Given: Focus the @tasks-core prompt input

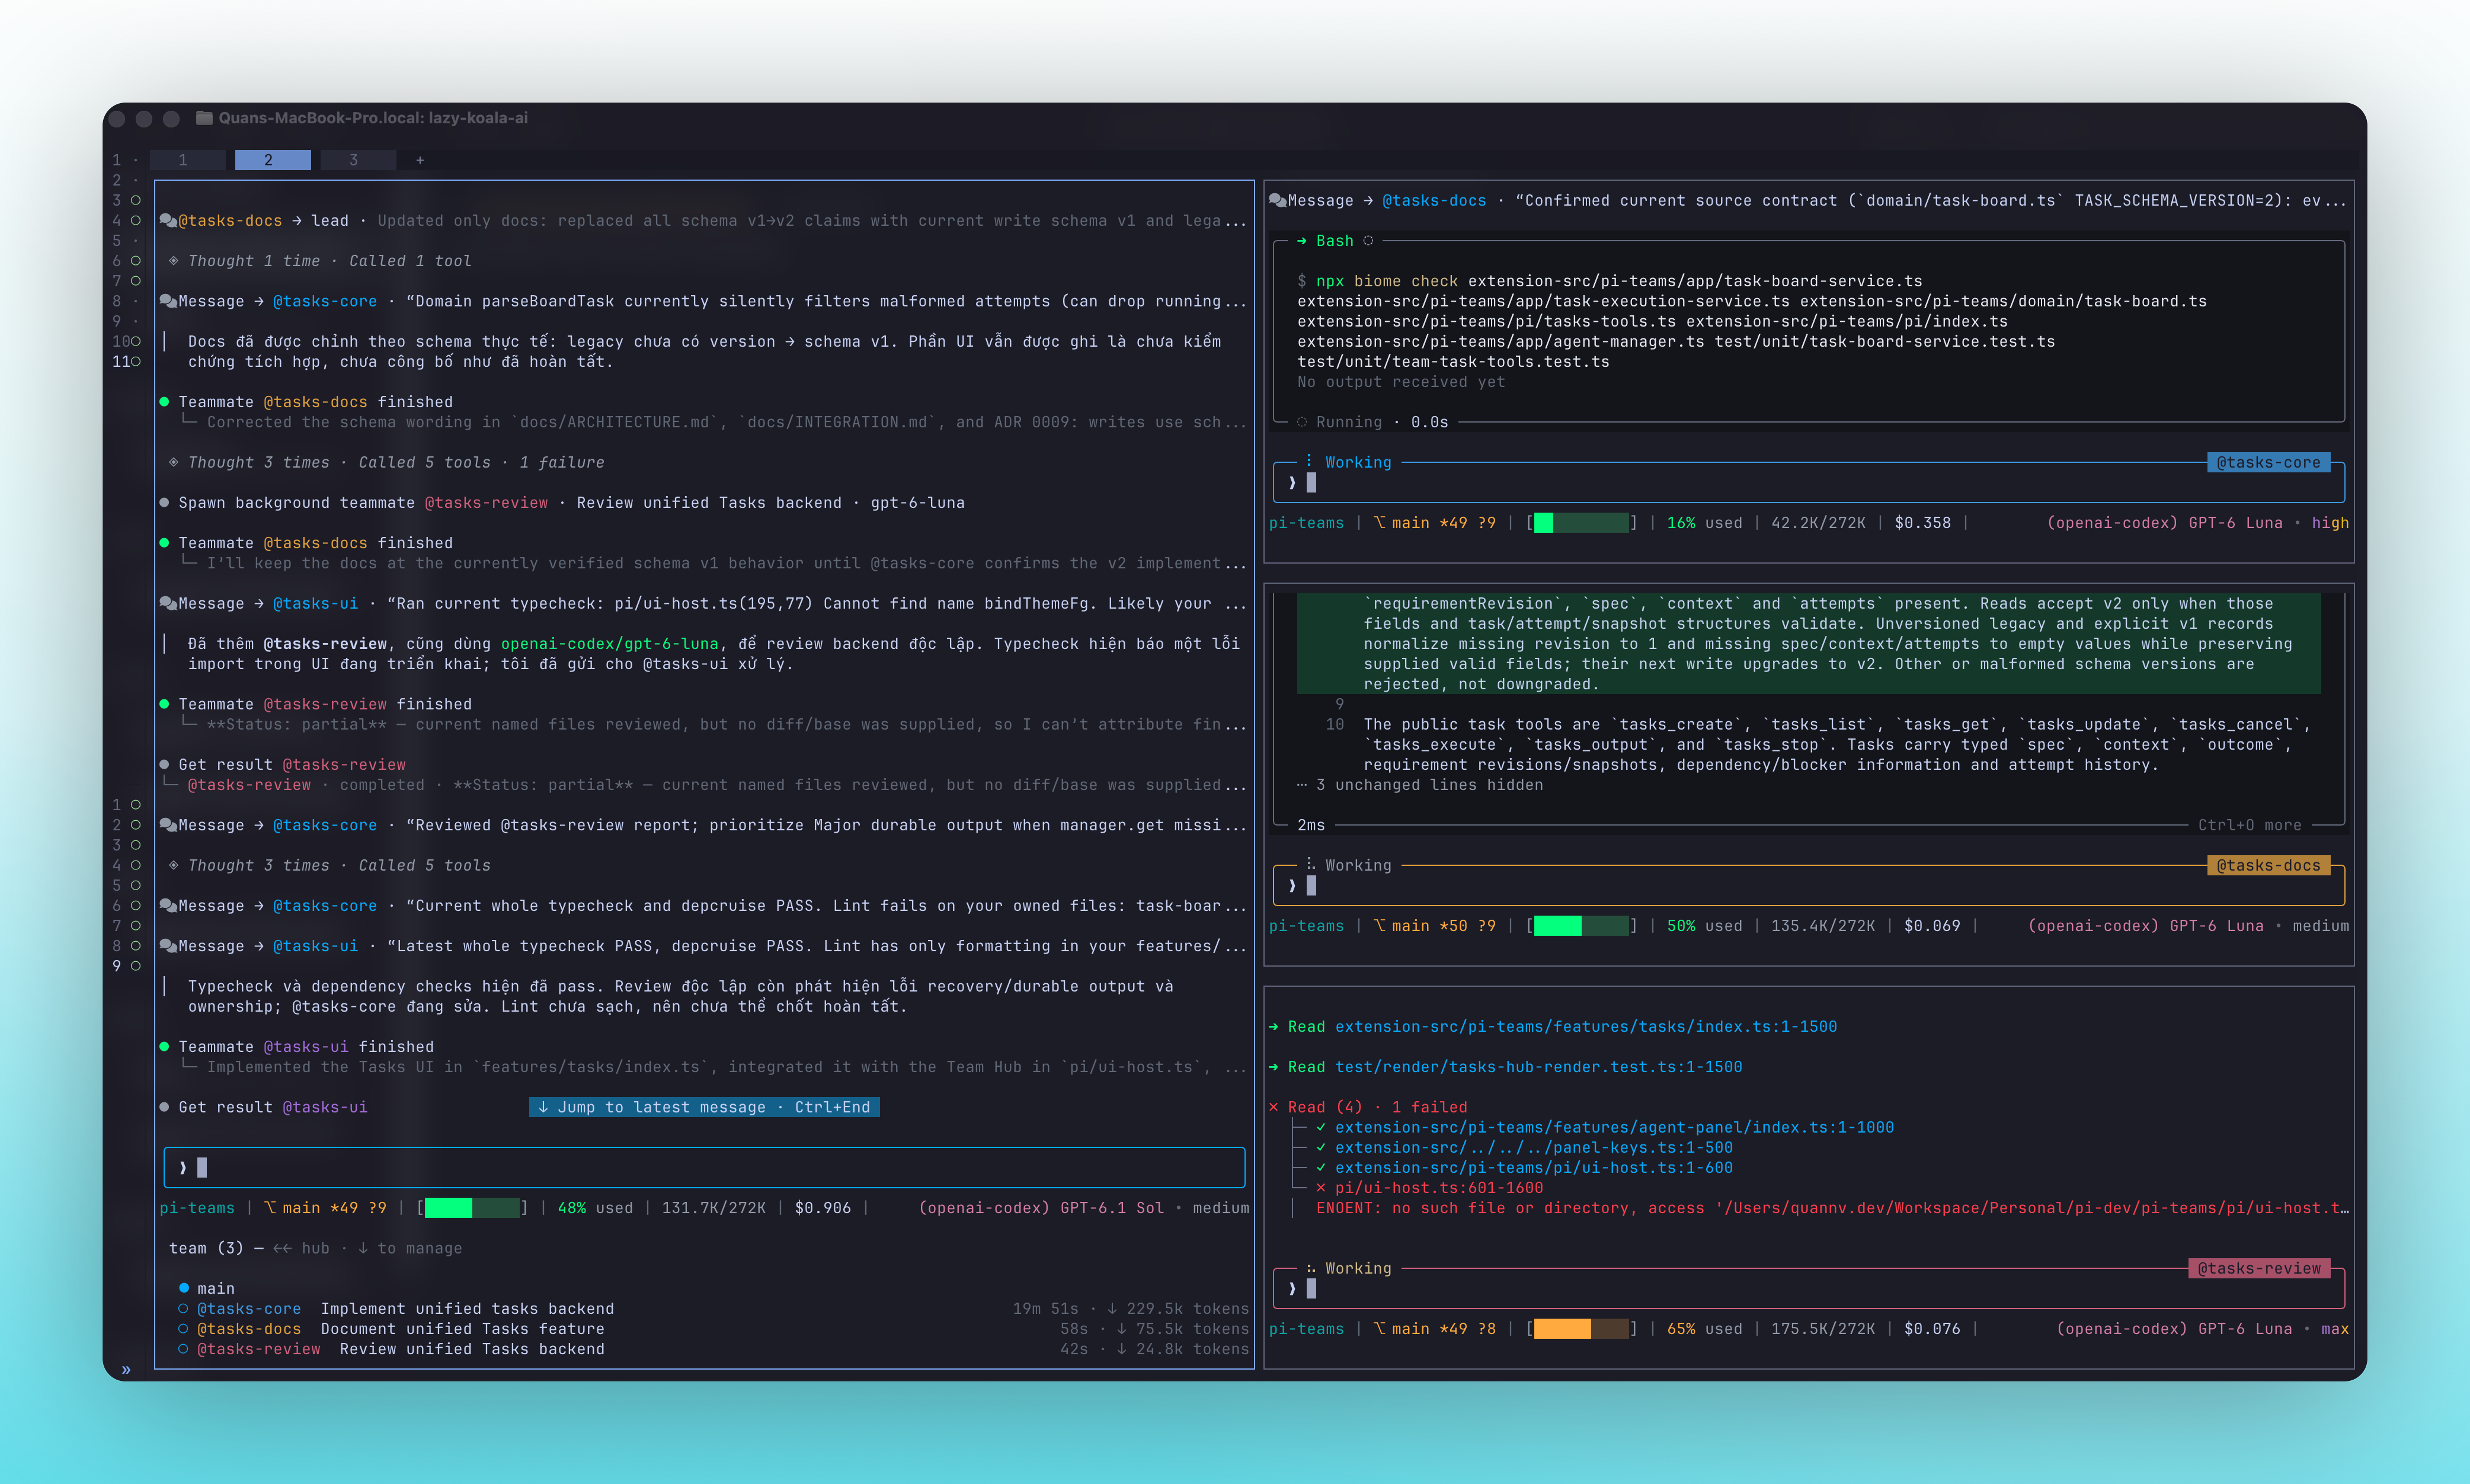Looking at the screenshot, I should coord(1809,483).
